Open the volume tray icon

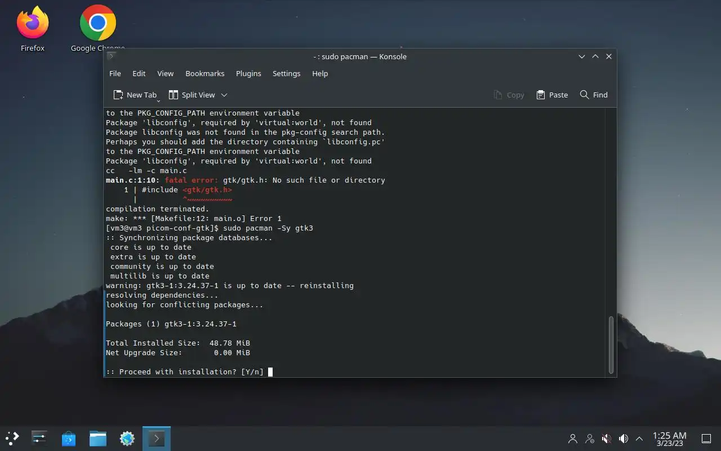(623, 438)
